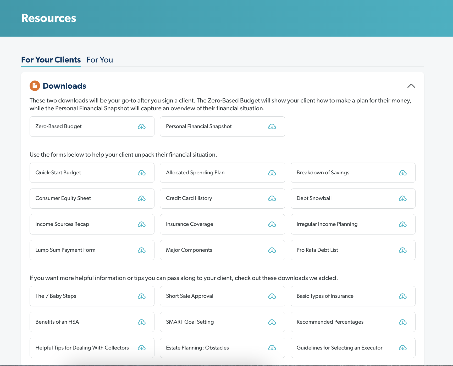Download Breakdown of Savings via the cloud icon
This screenshot has width=453, height=366.
pos(402,173)
